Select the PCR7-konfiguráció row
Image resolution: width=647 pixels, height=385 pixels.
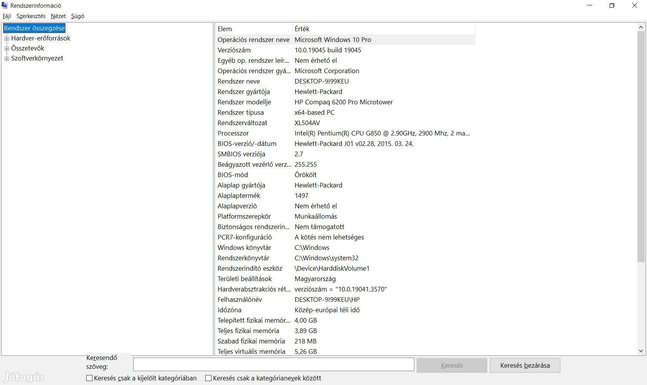[345, 237]
